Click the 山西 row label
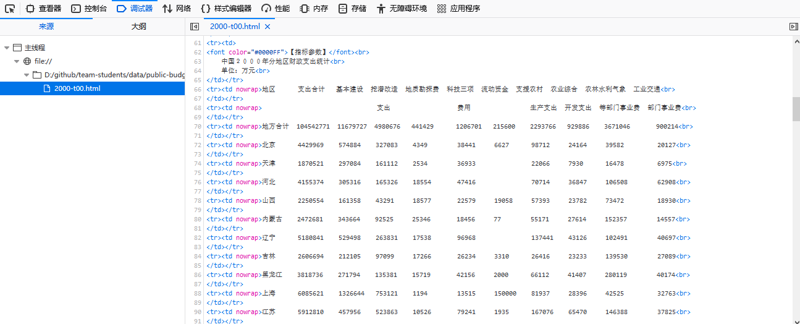 coord(269,200)
